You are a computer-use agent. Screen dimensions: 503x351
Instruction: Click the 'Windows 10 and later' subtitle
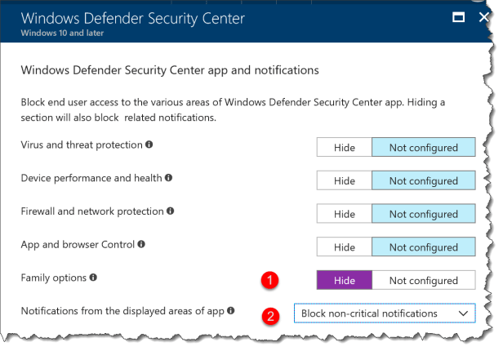(x=62, y=33)
